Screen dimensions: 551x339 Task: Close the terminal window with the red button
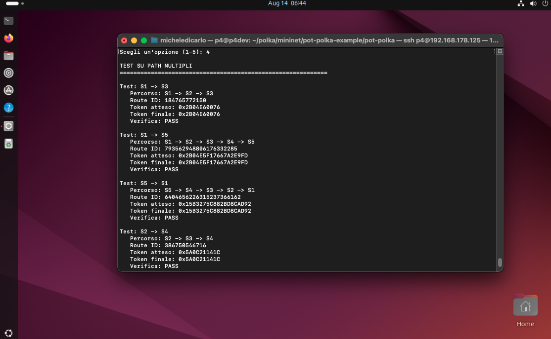124,40
